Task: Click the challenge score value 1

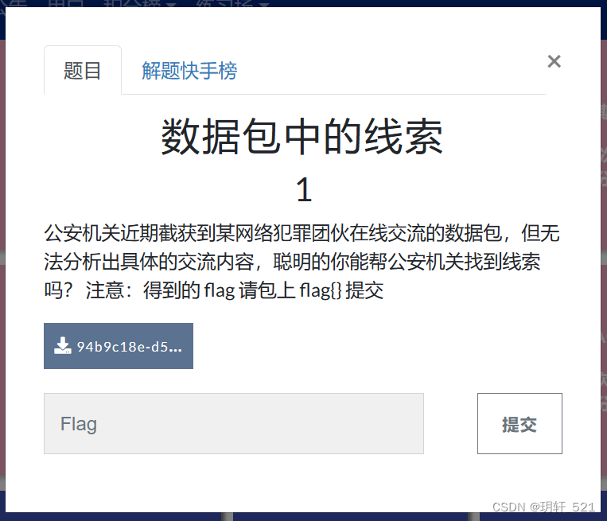Action: [304, 189]
